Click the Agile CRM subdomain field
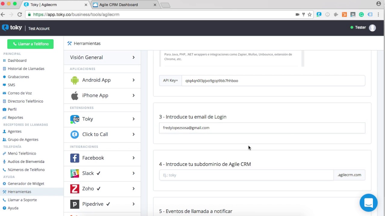The height and width of the screenshot is (216, 385). click(246, 175)
